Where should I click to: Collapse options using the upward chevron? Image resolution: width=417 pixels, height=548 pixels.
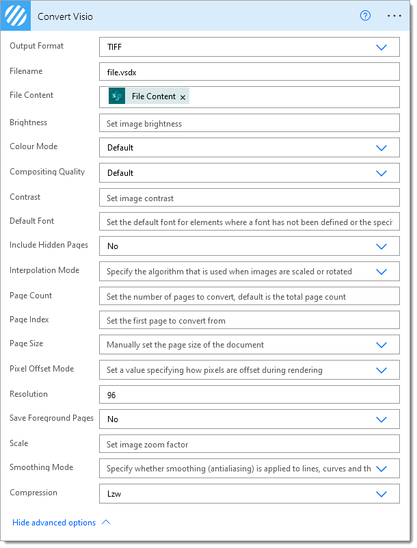(x=106, y=522)
